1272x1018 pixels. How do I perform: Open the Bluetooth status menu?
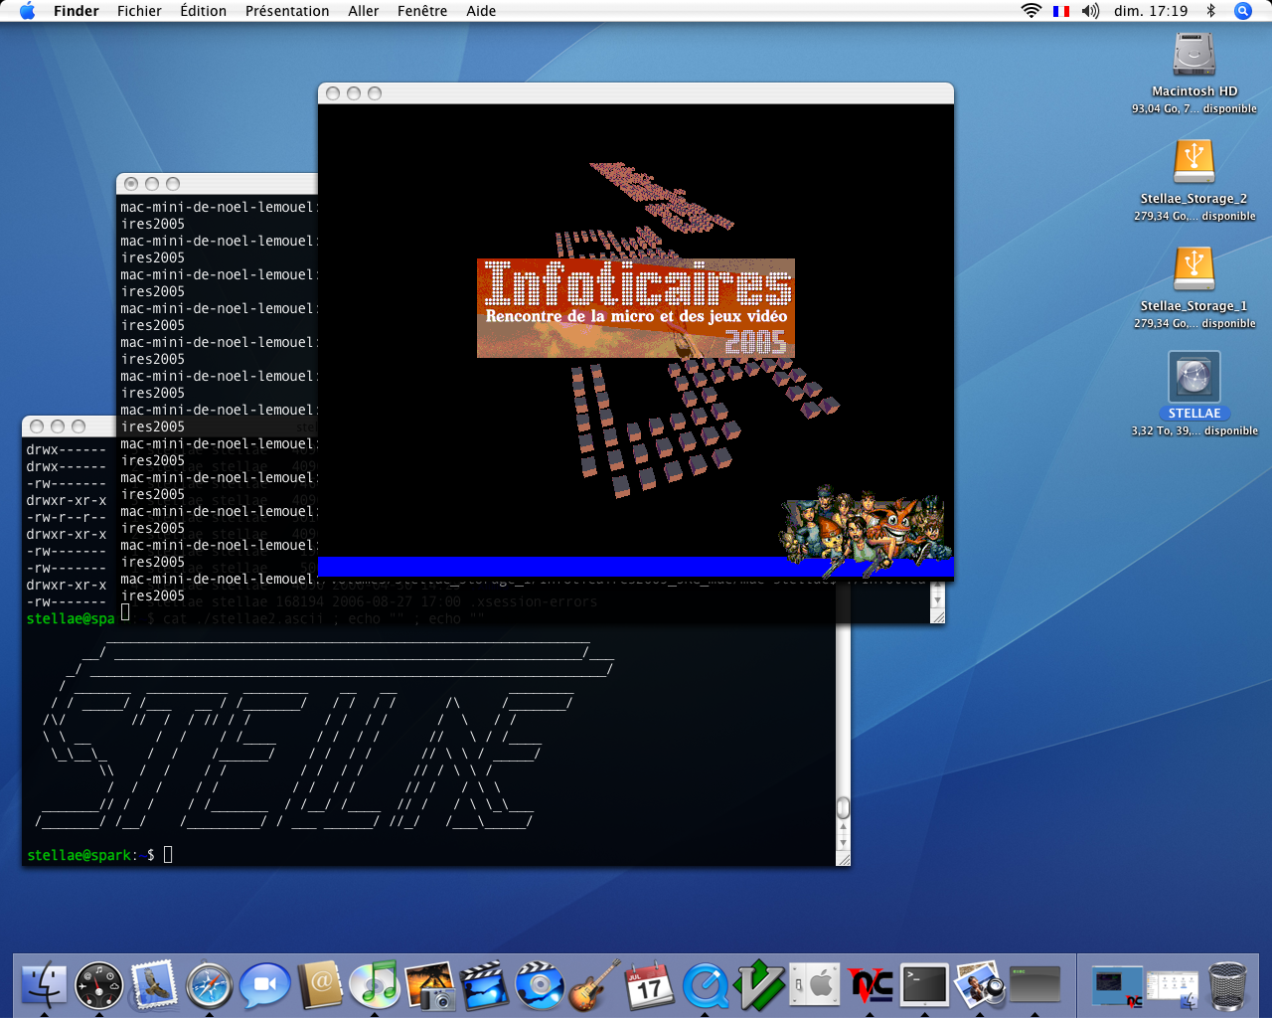pos(1210,11)
